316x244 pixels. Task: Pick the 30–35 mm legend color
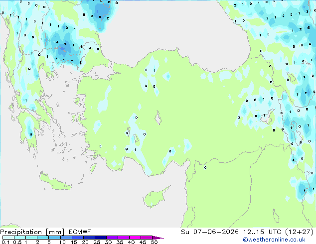[x=112, y=238]
